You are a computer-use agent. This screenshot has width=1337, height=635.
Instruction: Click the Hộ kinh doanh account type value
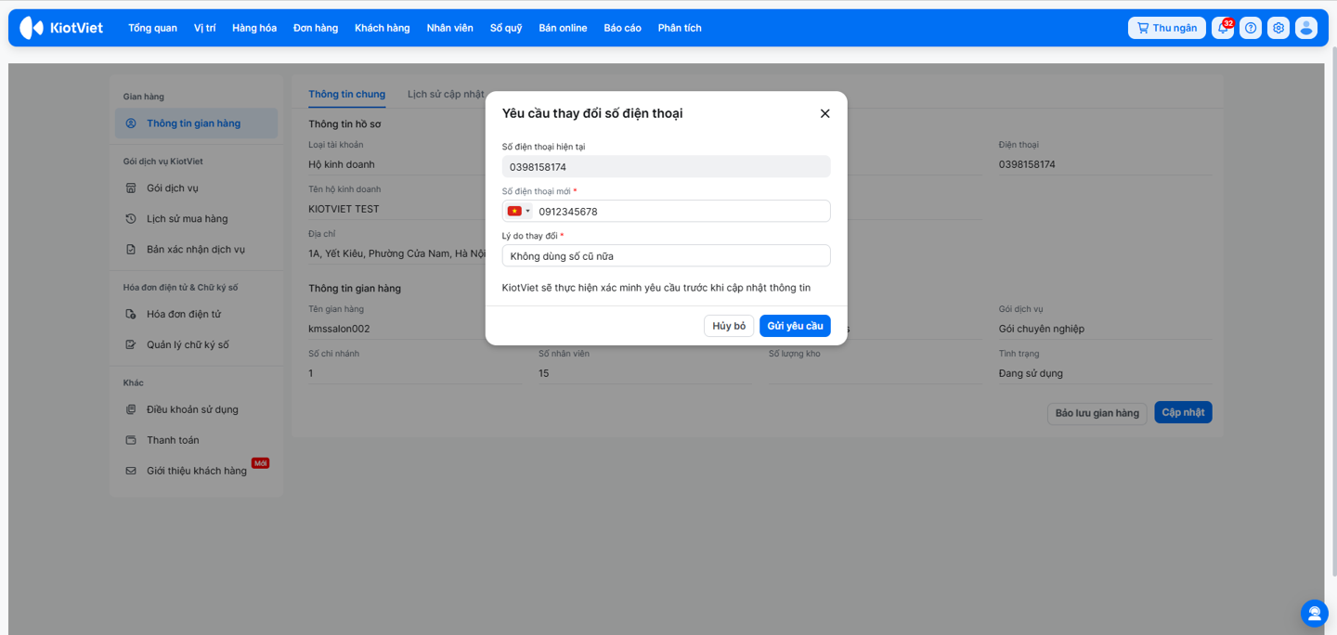[x=342, y=164]
